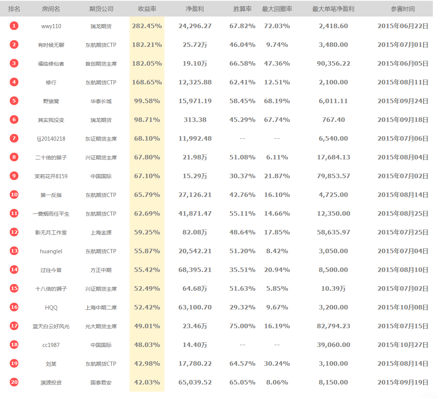Screen dimensions: 437x398
Task: Open room 十八倍的狮子
Action: click(51, 289)
